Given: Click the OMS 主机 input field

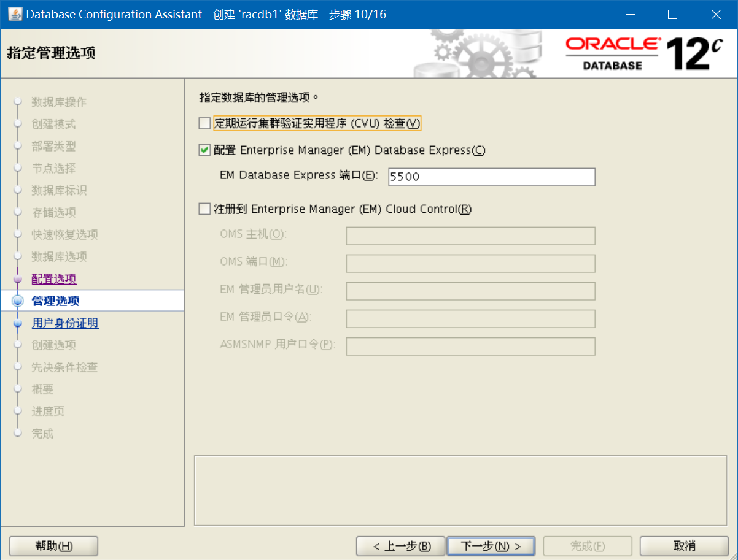Looking at the screenshot, I should pyautogui.click(x=470, y=236).
